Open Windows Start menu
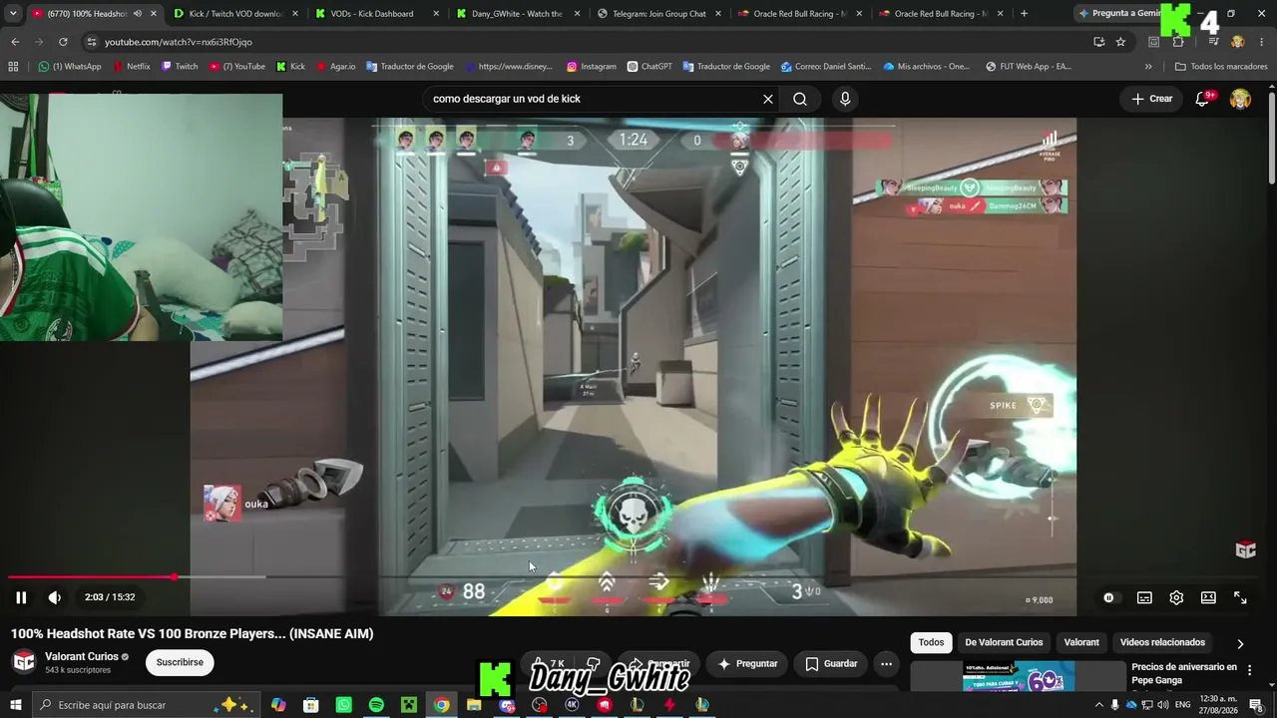This screenshot has height=718, width=1277. pos(15,705)
